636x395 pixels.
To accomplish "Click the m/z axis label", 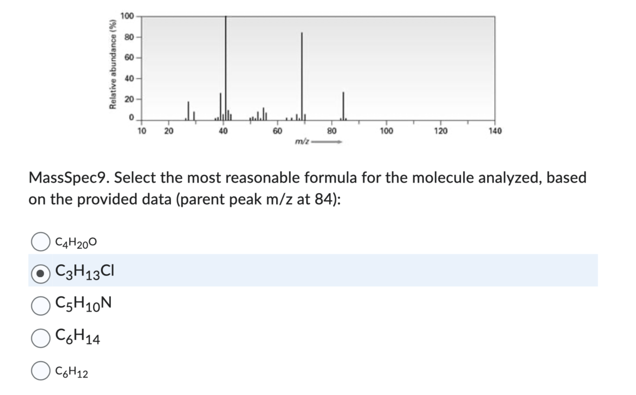I will 303,141.
